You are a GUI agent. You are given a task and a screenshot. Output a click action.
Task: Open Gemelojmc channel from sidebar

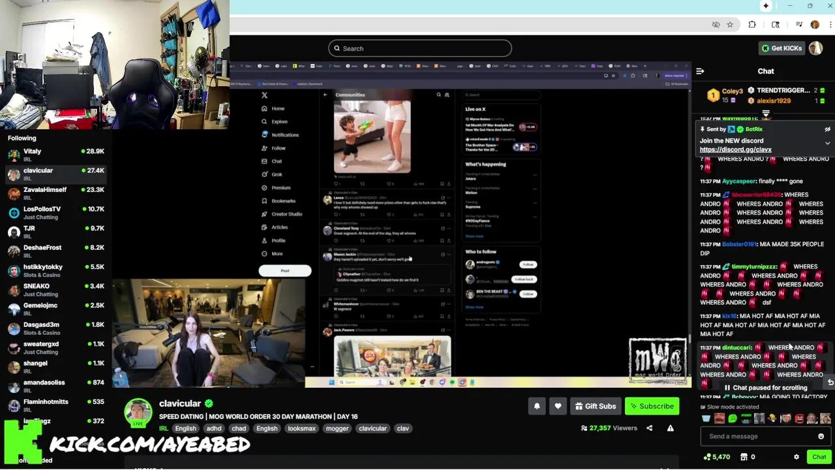click(56, 309)
